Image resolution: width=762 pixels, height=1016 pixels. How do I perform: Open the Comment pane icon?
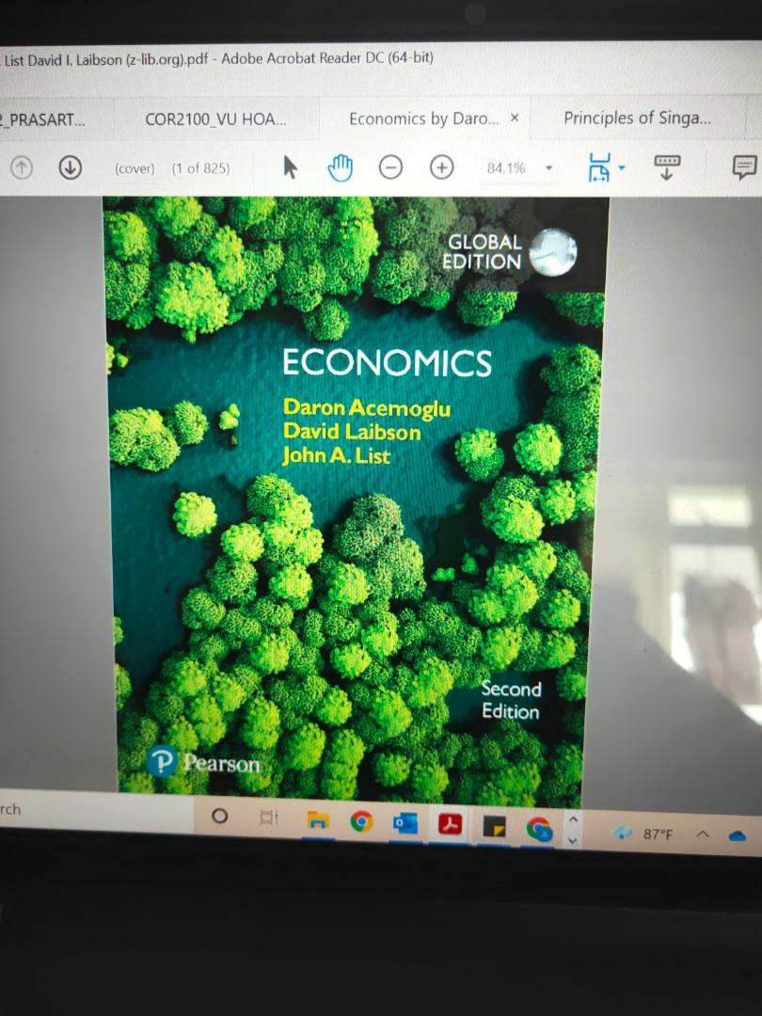[744, 166]
